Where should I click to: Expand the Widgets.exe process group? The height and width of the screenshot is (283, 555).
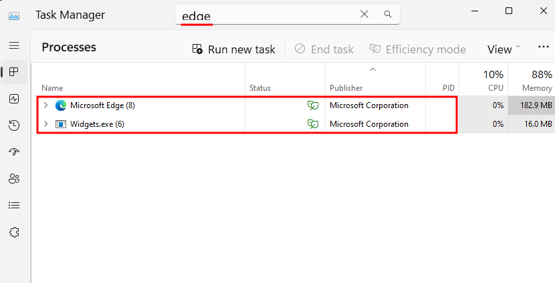[45, 124]
